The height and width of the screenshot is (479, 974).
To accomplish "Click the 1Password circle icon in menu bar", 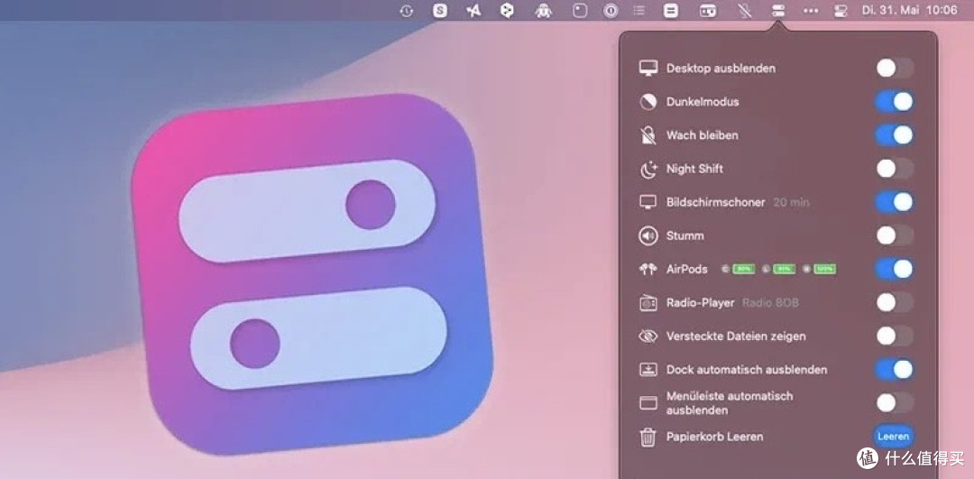I will 611,11.
